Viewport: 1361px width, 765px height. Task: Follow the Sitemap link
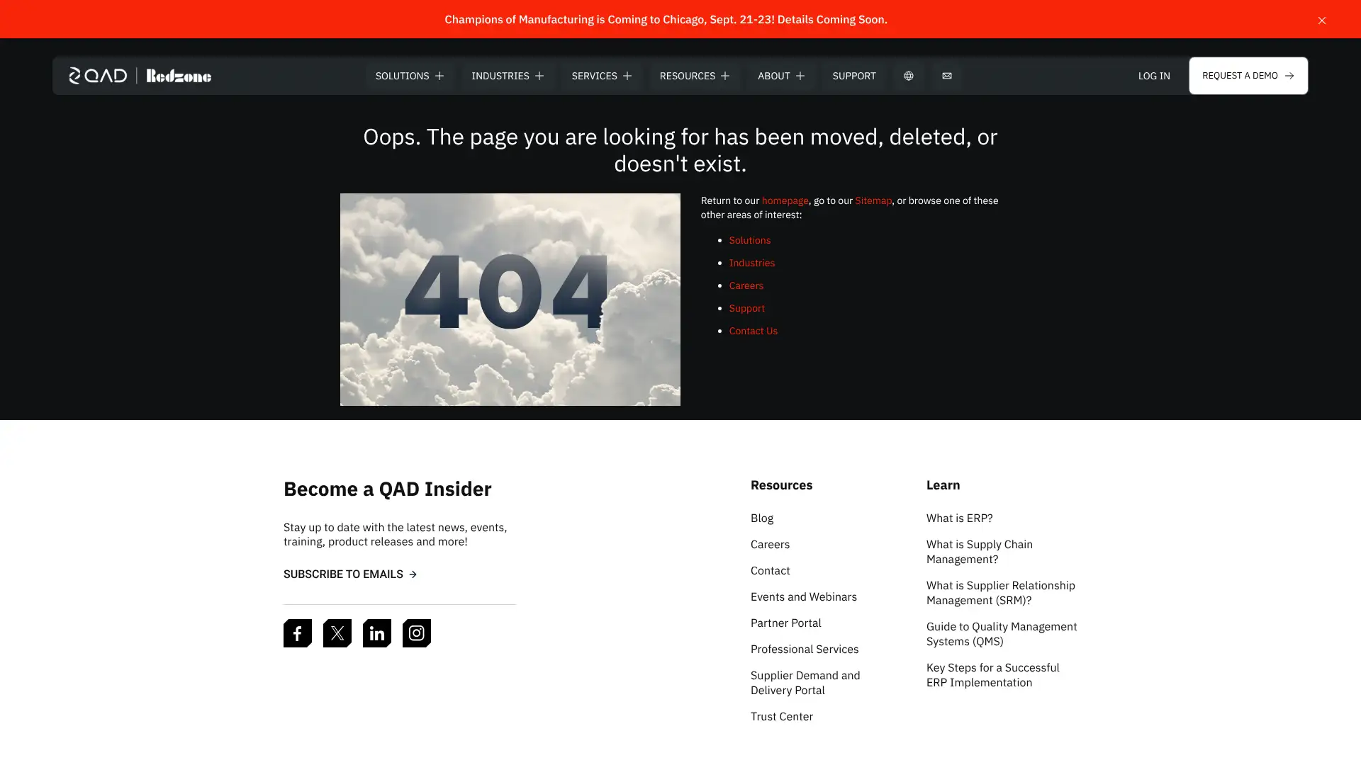point(873,200)
